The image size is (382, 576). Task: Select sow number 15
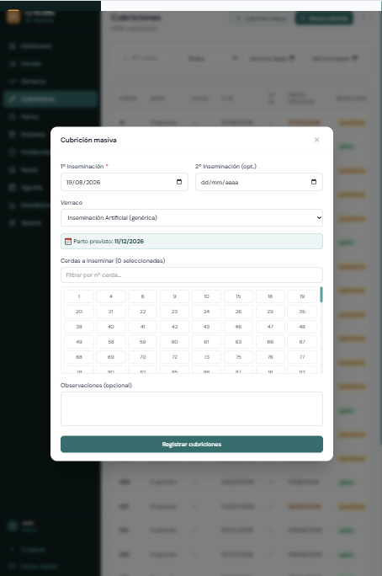click(238, 296)
